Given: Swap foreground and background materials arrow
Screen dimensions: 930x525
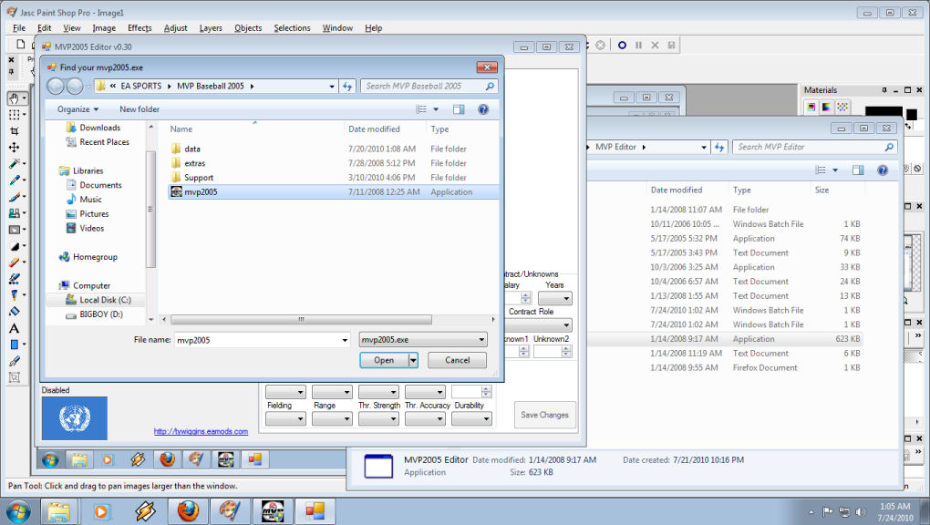Looking at the screenshot, I should (909, 127).
